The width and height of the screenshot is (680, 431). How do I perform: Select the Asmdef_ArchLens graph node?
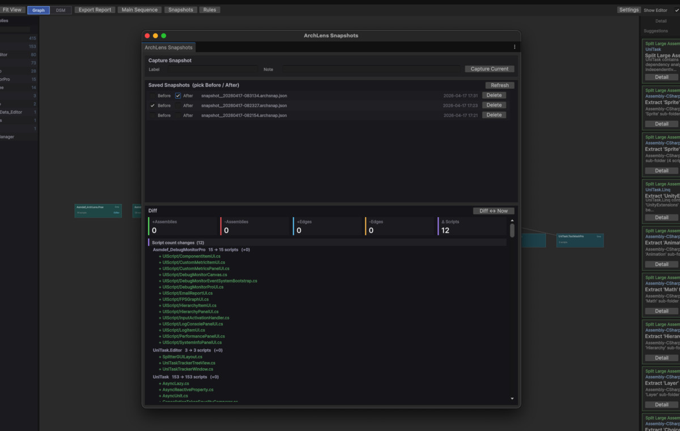coord(98,211)
